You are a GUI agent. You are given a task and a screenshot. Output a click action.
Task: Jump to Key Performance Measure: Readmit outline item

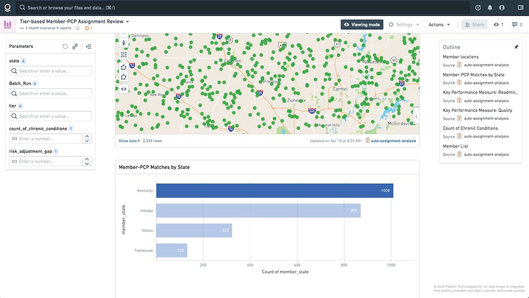click(480, 93)
